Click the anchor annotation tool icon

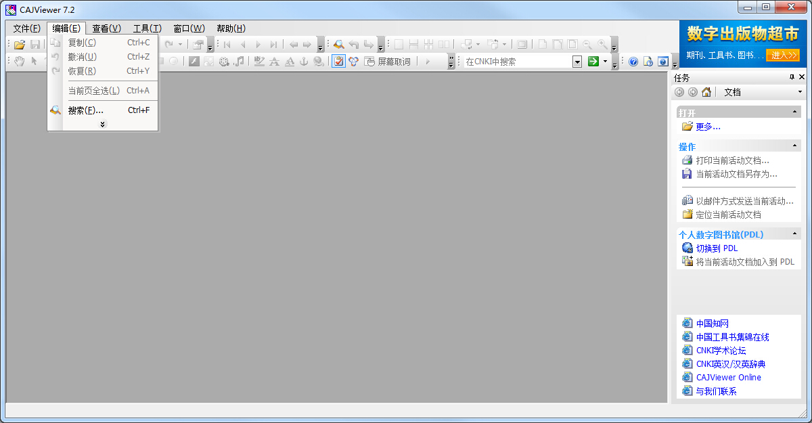pos(304,62)
